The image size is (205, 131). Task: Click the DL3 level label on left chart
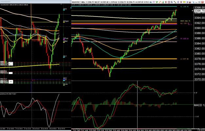click(65, 56)
